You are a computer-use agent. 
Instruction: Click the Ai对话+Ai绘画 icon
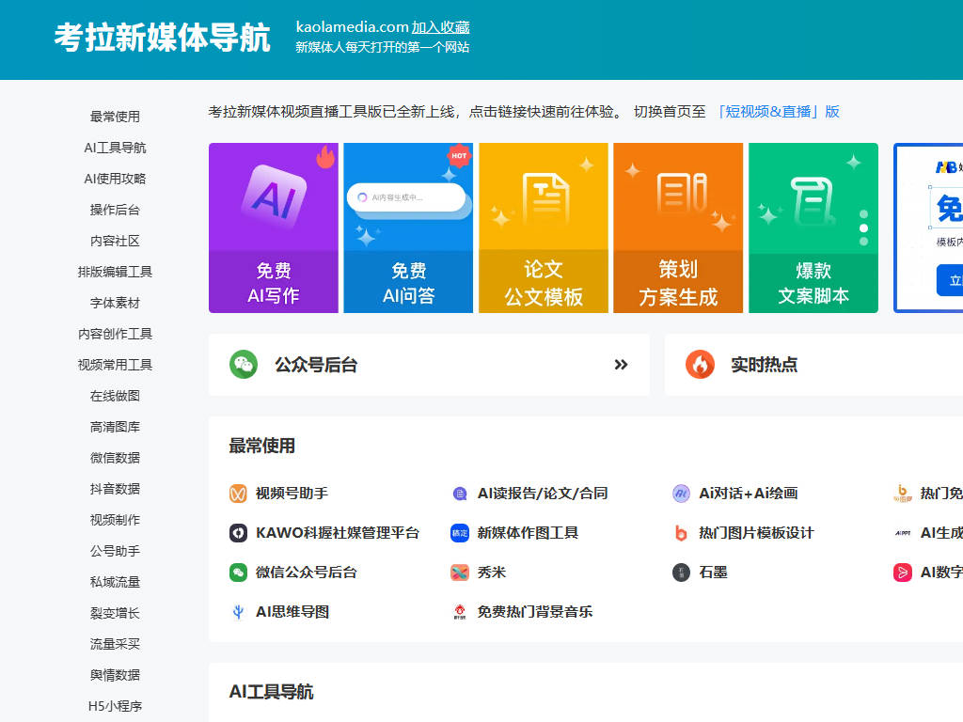681,494
